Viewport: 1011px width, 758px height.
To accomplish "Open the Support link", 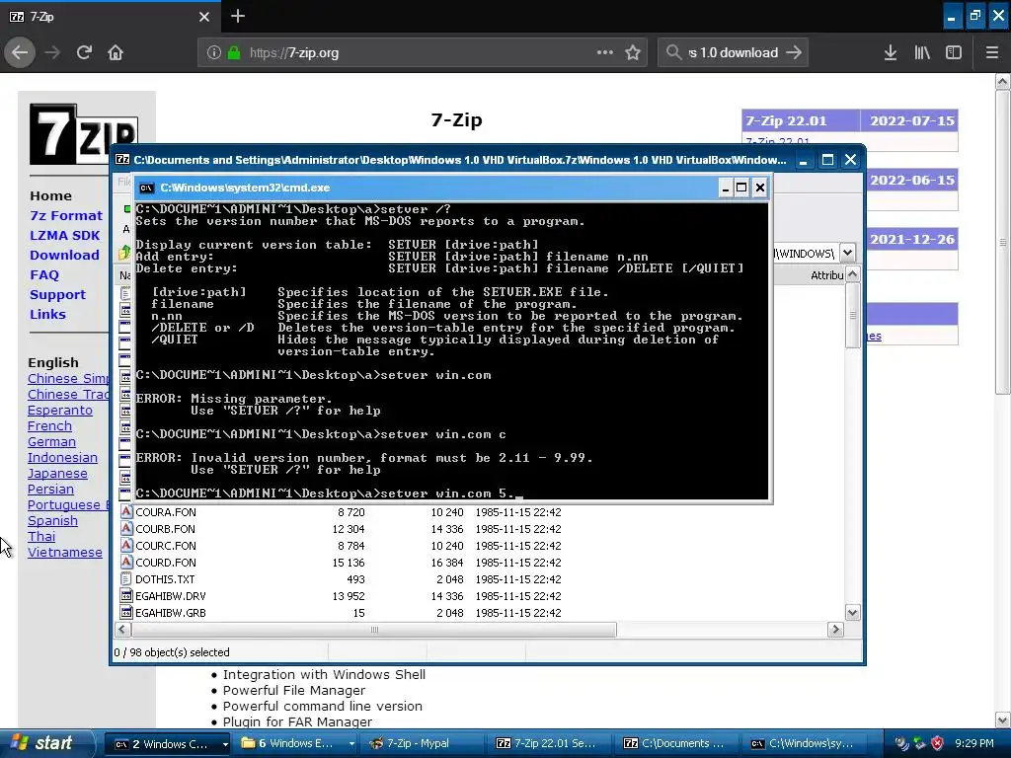I will click(57, 294).
